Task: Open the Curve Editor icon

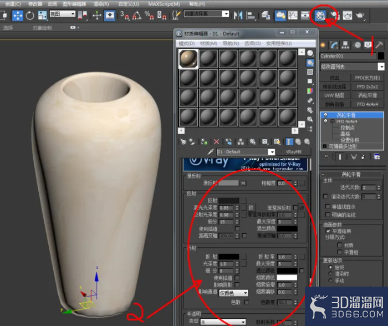Action: click(x=293, y=16)
